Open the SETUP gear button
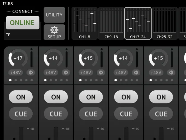 [54, 32]
